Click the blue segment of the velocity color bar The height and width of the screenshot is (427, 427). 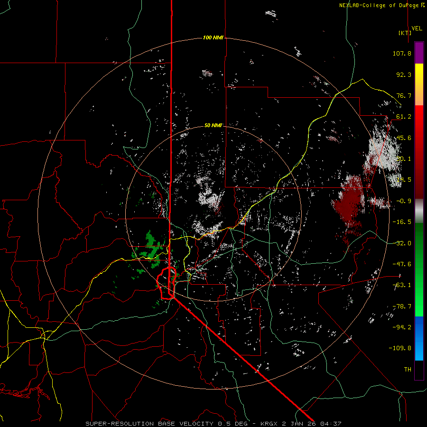419,338
